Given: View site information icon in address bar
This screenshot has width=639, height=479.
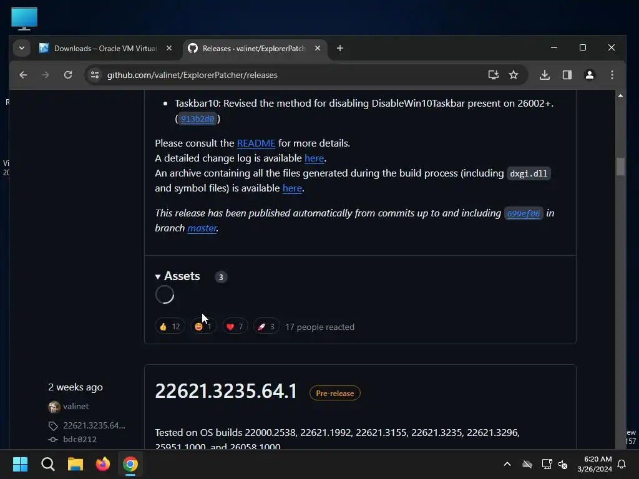Looking at the screenshot, I should [x=95, y=75].
